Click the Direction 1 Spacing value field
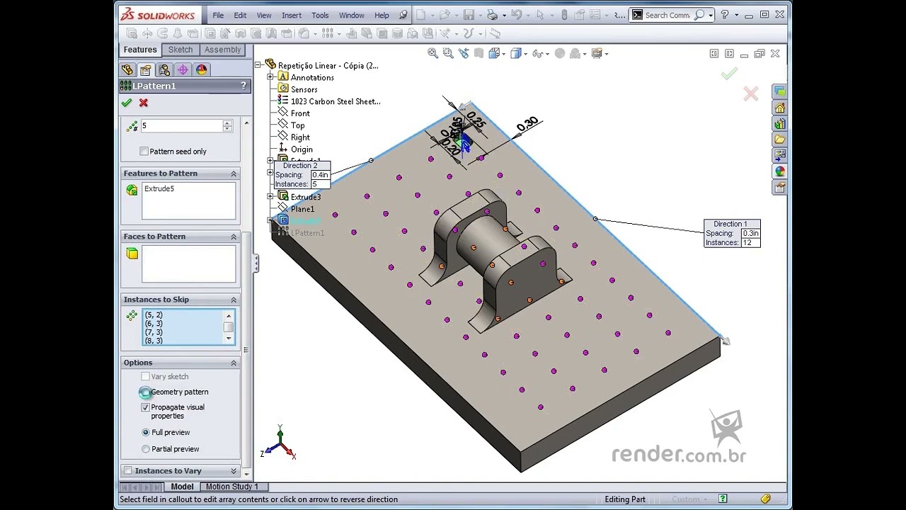906x510 pixels. (x=750, y=233)
